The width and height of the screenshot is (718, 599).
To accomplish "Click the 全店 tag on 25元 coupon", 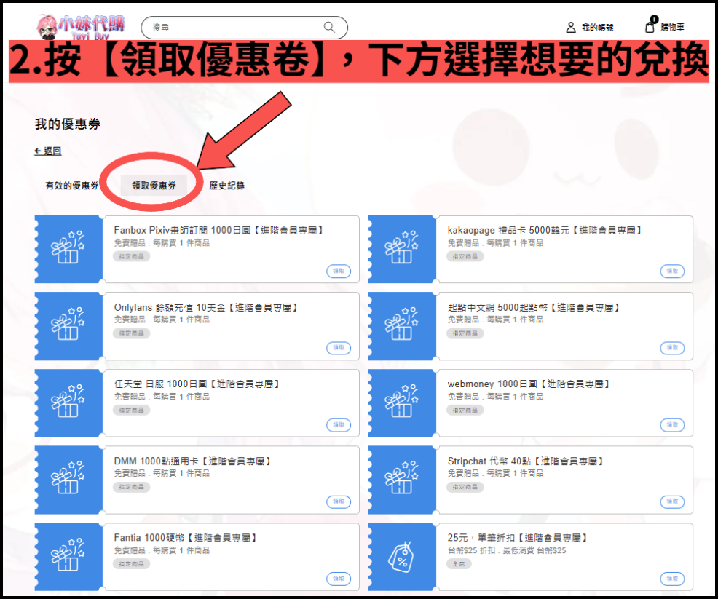I will 459,564.
